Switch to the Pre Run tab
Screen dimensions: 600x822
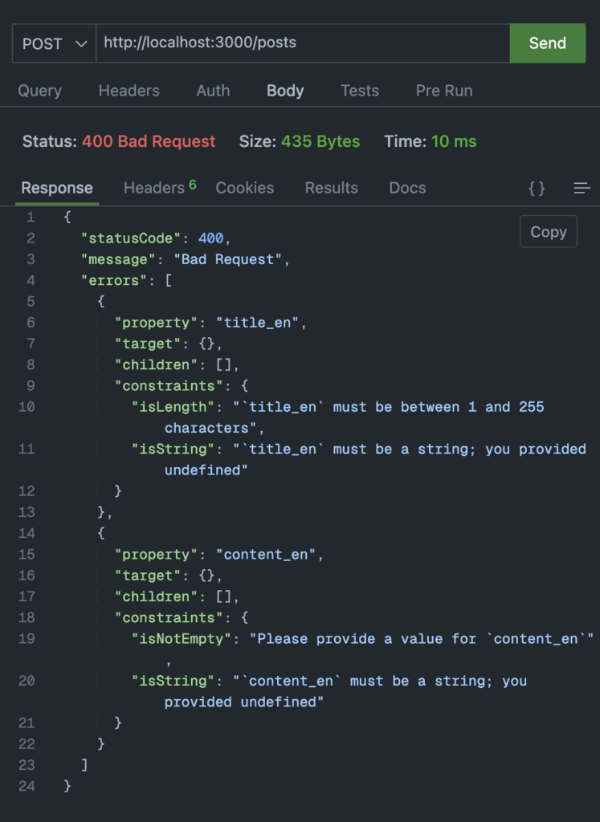tap(443, 91)
